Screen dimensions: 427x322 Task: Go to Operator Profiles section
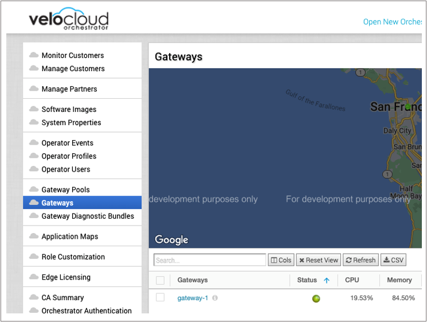[x=69, y=156]
